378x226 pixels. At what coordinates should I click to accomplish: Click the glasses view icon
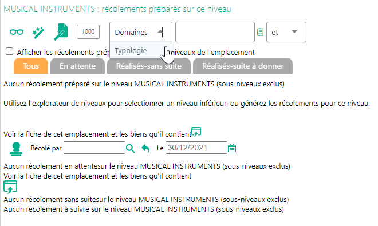(17, 32)
